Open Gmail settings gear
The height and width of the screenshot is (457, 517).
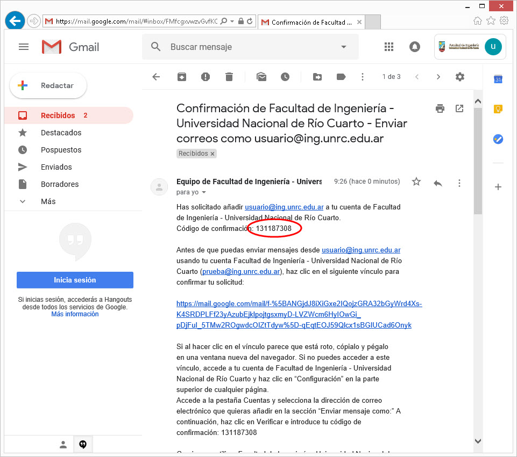pos(459,77)
